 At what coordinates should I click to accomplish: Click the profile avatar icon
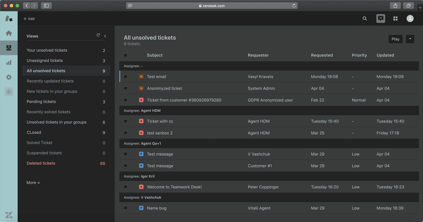410,18
